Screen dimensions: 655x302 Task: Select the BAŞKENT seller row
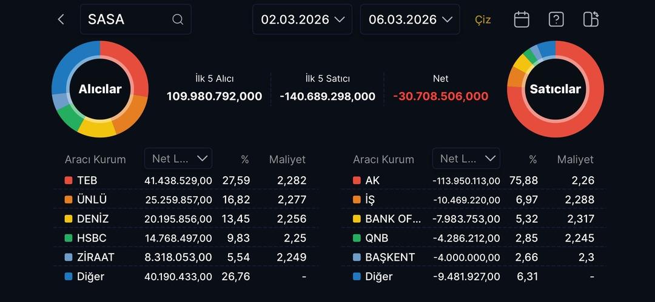click(x=473, y=257)
